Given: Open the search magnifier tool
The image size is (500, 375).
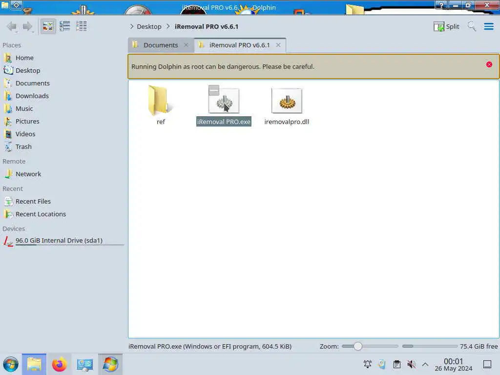Looking at the screenshot, I should [x=472, y=26].
